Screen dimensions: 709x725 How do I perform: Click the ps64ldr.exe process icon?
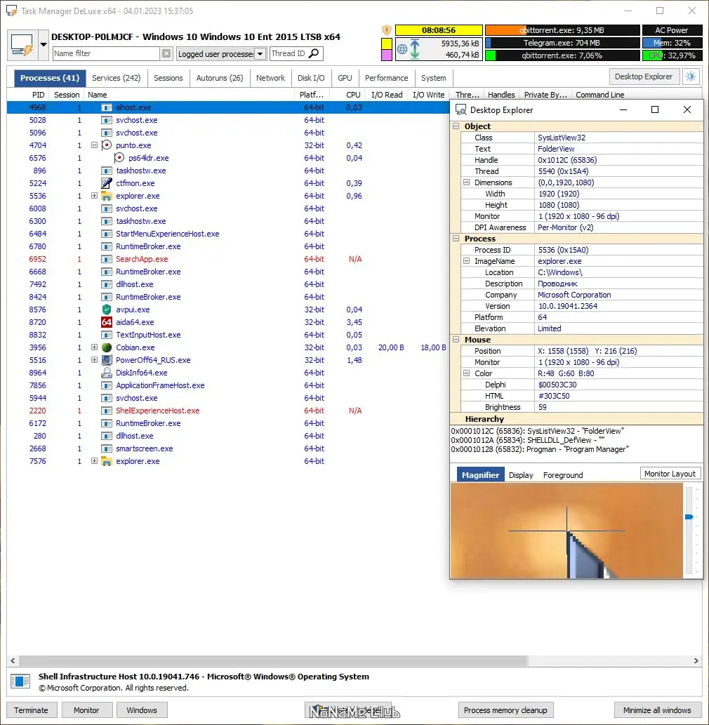tap(119, 158)
